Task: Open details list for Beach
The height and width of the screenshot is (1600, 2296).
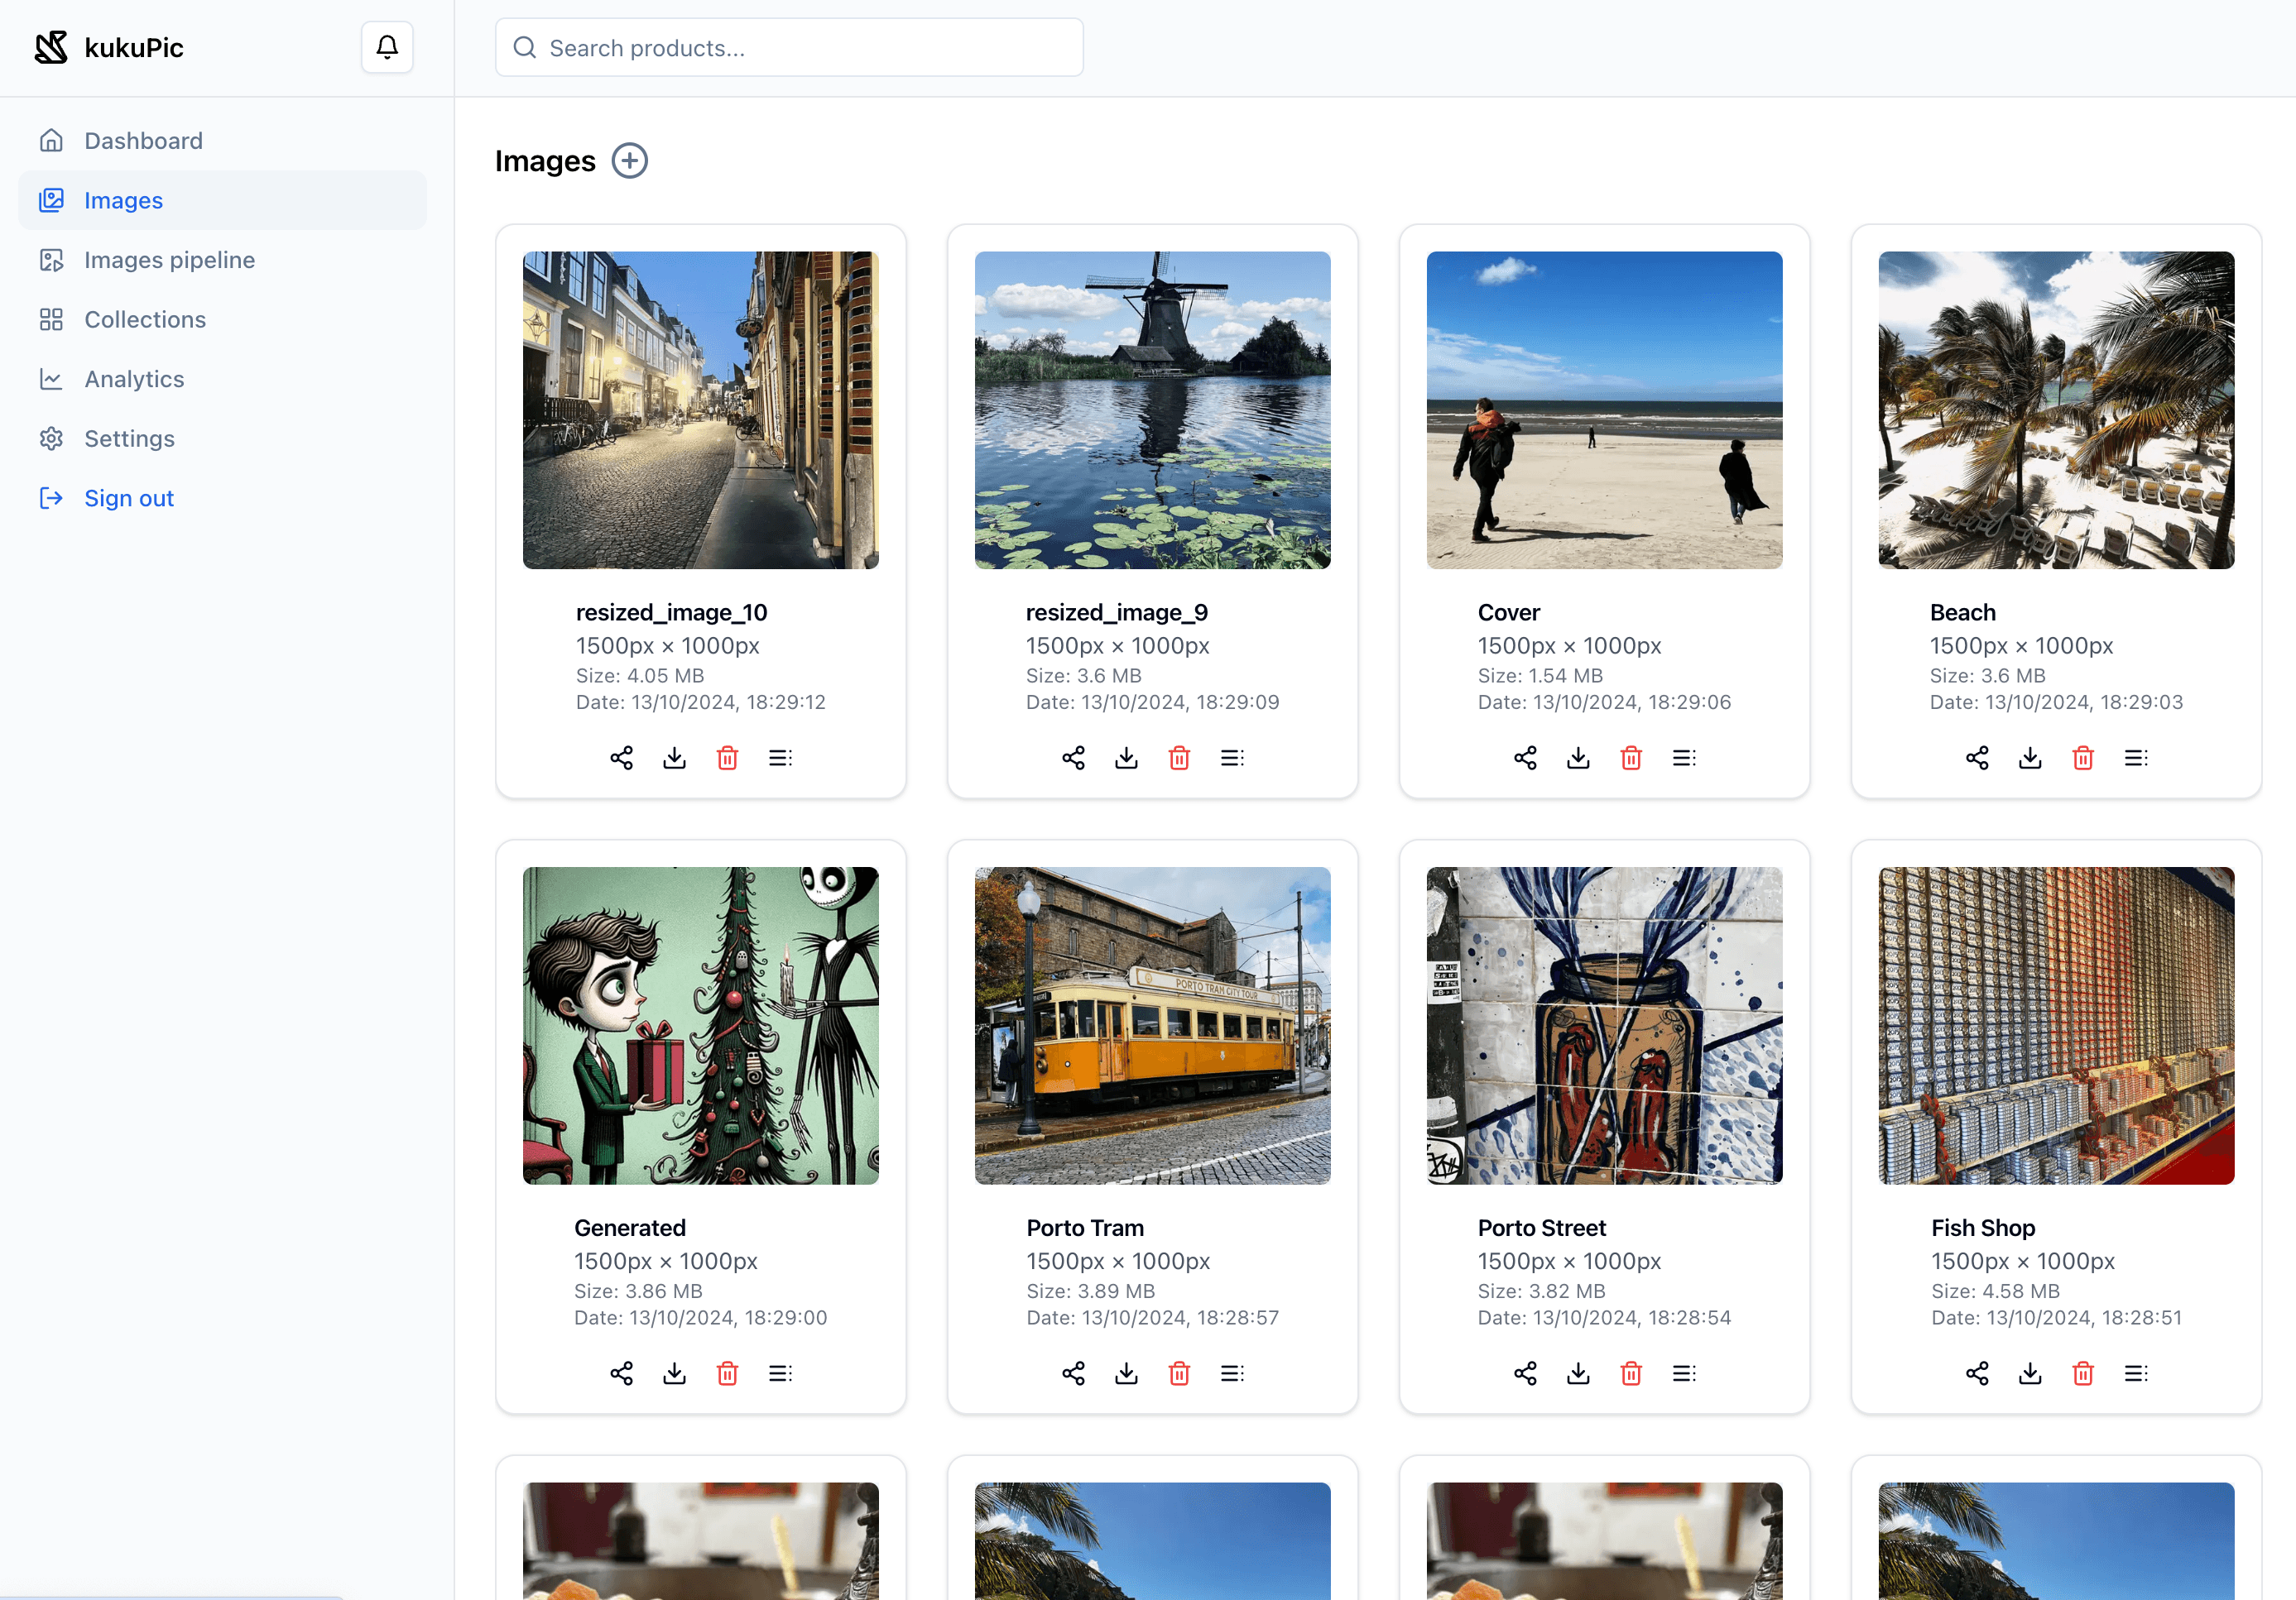Action: click(x=2136, y=759)
